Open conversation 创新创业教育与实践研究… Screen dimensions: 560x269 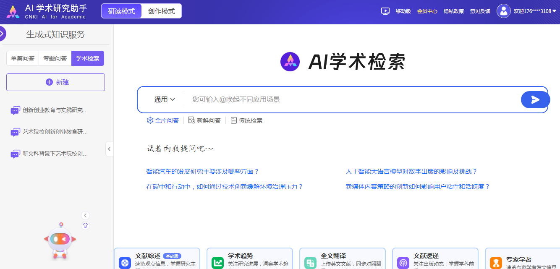pos(55,110)
